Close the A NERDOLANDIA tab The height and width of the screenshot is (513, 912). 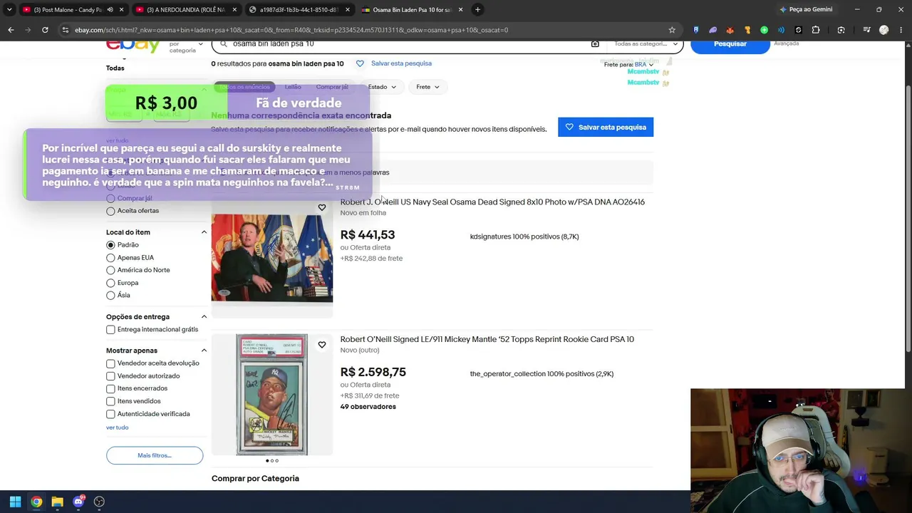point(234,9)
